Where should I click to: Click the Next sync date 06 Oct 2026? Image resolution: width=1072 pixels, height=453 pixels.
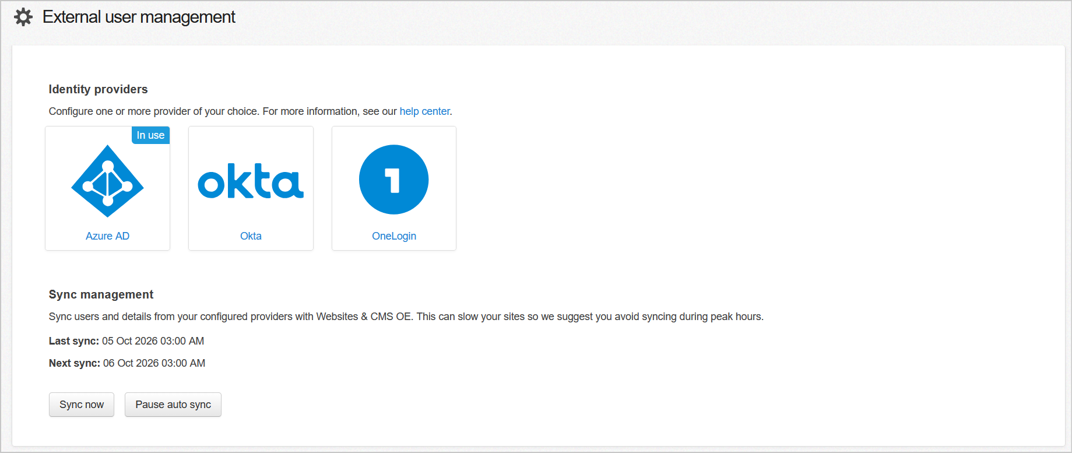(x=154, y=363)
